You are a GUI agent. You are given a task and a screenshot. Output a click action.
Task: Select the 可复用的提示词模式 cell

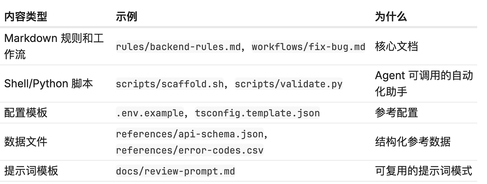point(423,171)
